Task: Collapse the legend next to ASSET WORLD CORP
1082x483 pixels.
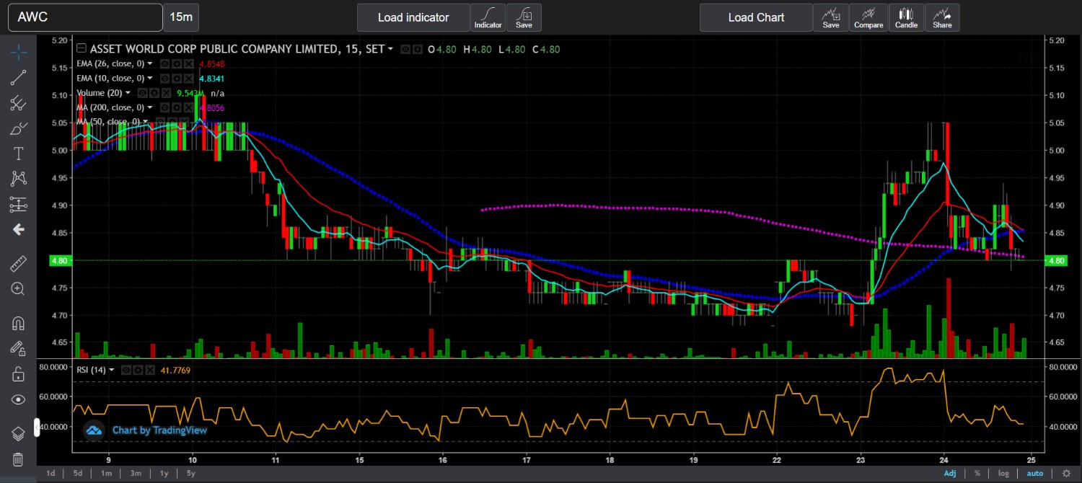Action: click(82, 49)
